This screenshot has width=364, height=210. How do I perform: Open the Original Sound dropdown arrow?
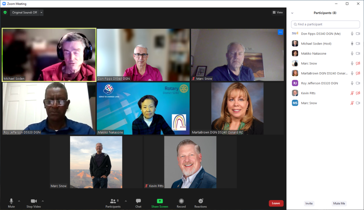tap(41, 12)
